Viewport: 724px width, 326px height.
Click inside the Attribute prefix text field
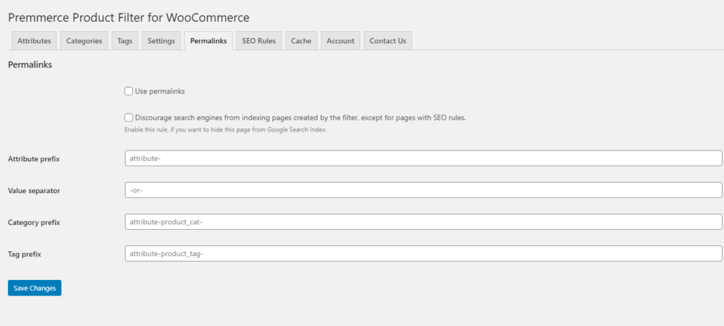point(423,158)
